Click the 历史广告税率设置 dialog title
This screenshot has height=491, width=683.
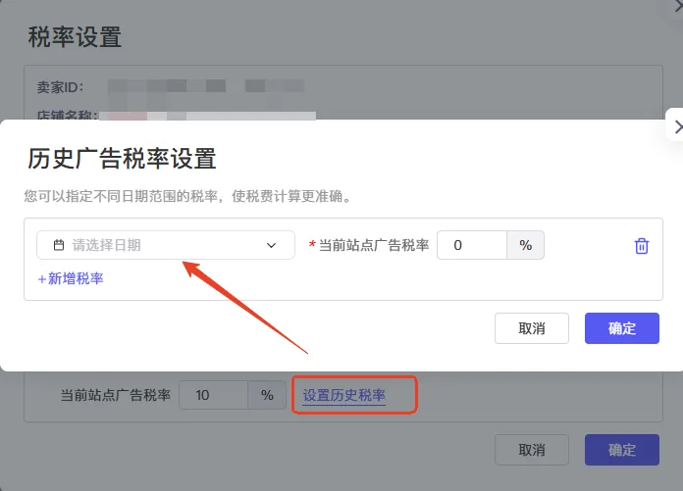pyautogui.click(x=122, y=159)
